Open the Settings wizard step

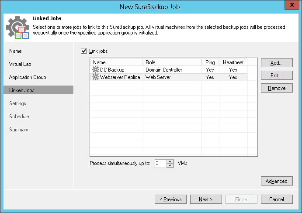click(x=17, y=103)
